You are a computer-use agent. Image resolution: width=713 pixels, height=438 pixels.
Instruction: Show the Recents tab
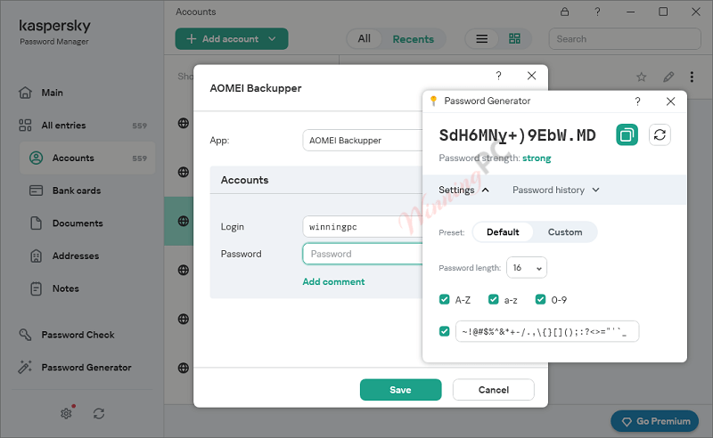click(x=413, y=39)
